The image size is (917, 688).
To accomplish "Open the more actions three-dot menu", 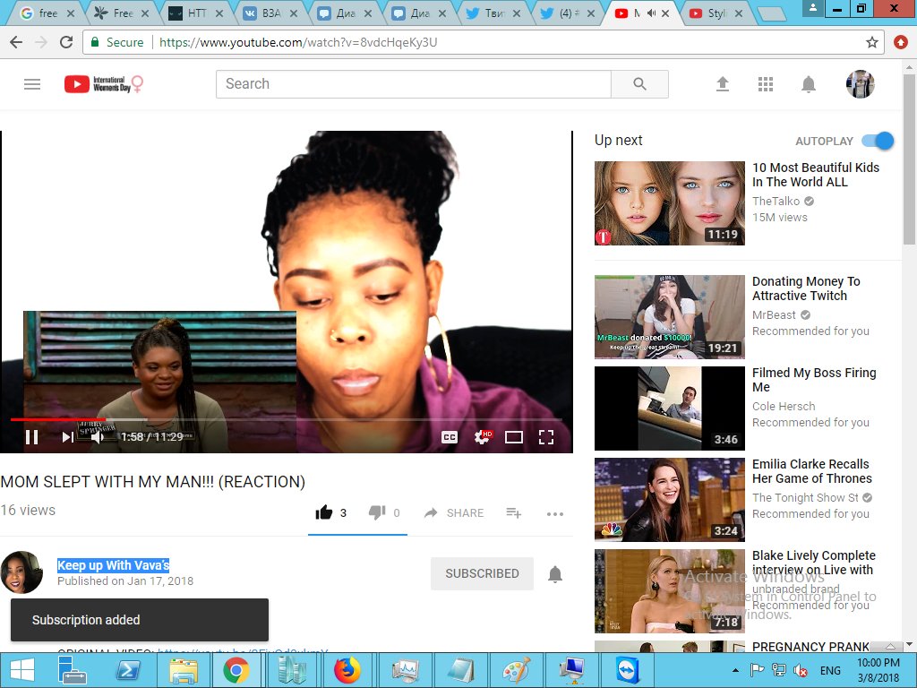I will click(555, 513).
